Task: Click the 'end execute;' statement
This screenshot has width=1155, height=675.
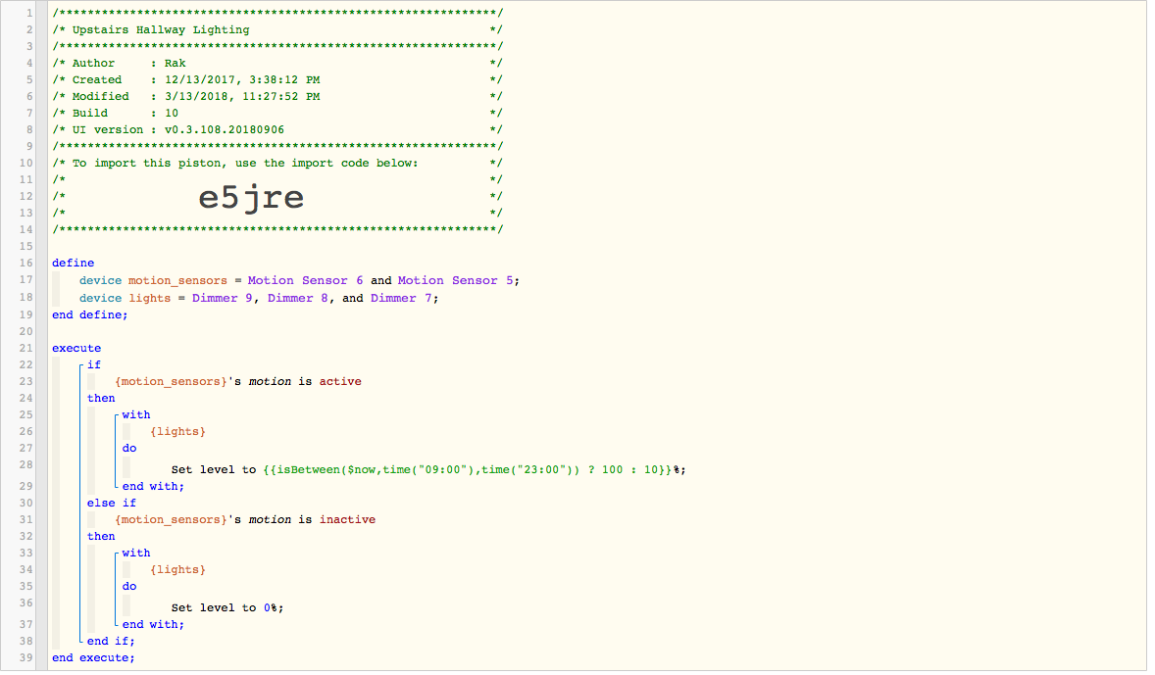Action: pyautogui.click(x=93, y=658)
